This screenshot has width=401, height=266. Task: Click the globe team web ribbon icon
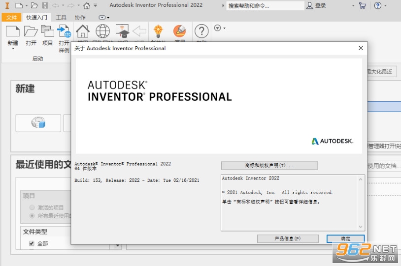pyautogui.click(x=102, y=31)
